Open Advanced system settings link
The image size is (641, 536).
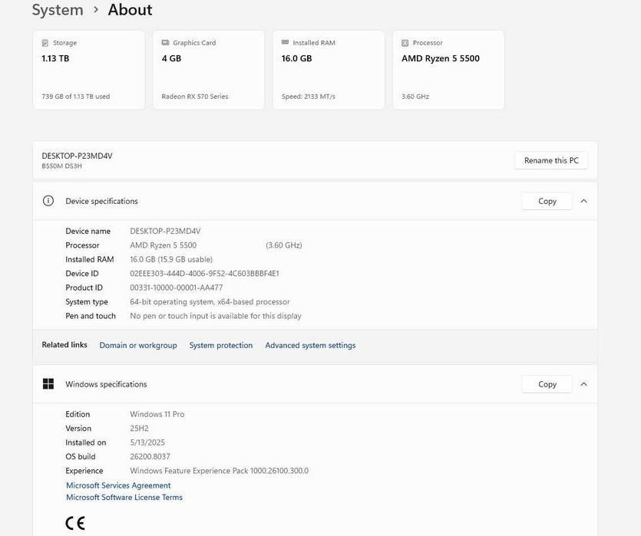(310, 346)
